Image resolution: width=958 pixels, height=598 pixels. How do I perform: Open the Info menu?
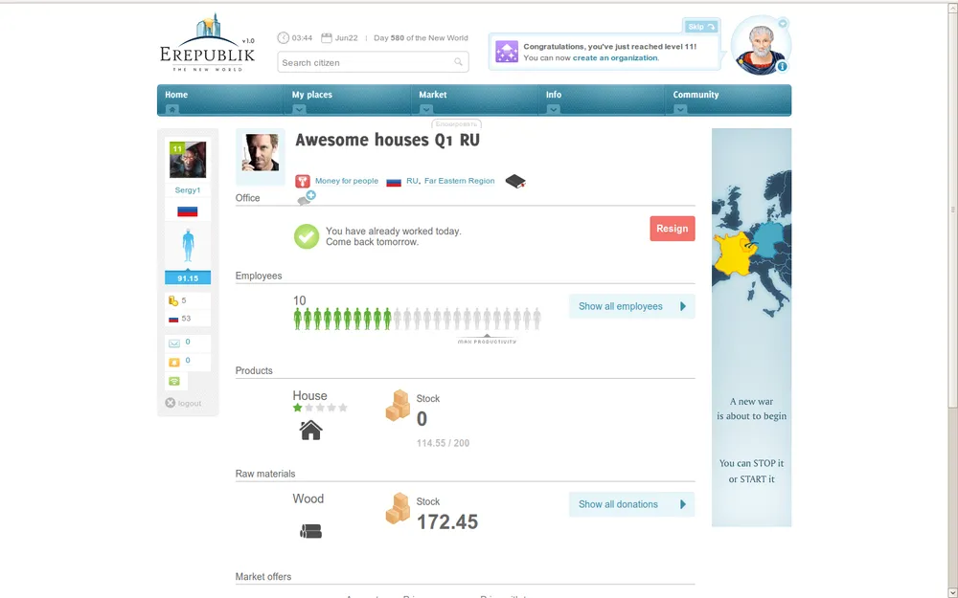click(554, 95)
